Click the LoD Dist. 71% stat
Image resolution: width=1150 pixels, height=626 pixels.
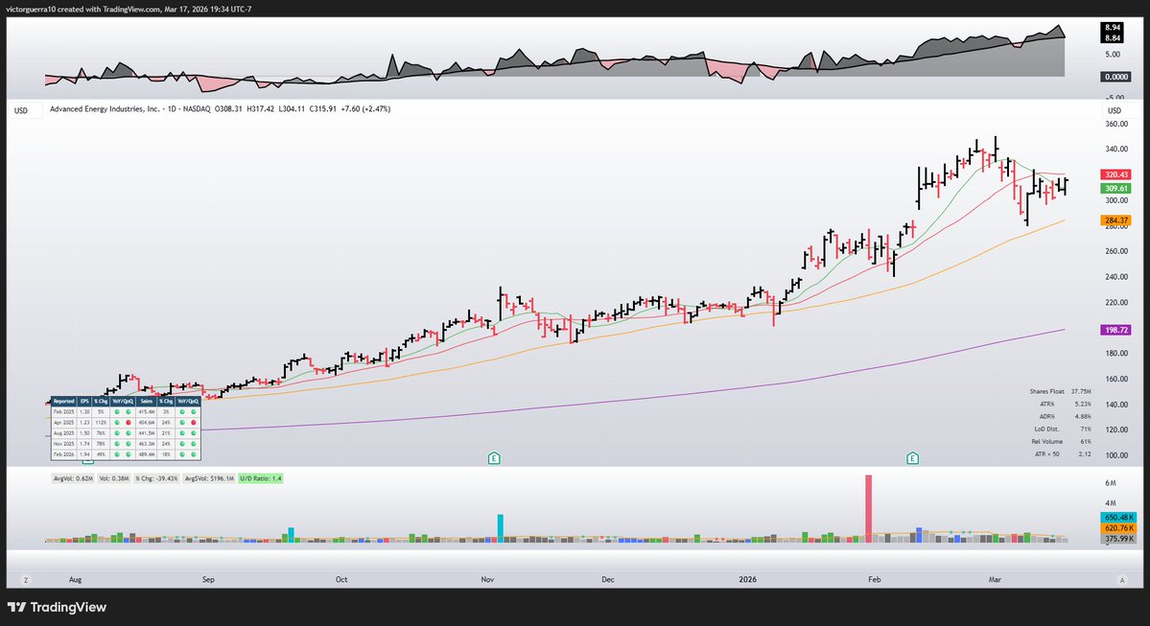pyautogui.click(x=1062, y=429)
